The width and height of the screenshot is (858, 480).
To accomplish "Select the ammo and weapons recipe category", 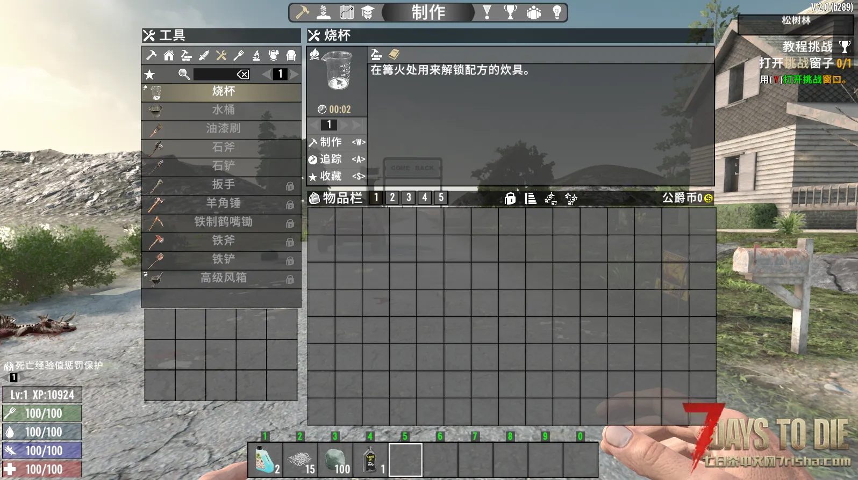I will pos(204,55).
